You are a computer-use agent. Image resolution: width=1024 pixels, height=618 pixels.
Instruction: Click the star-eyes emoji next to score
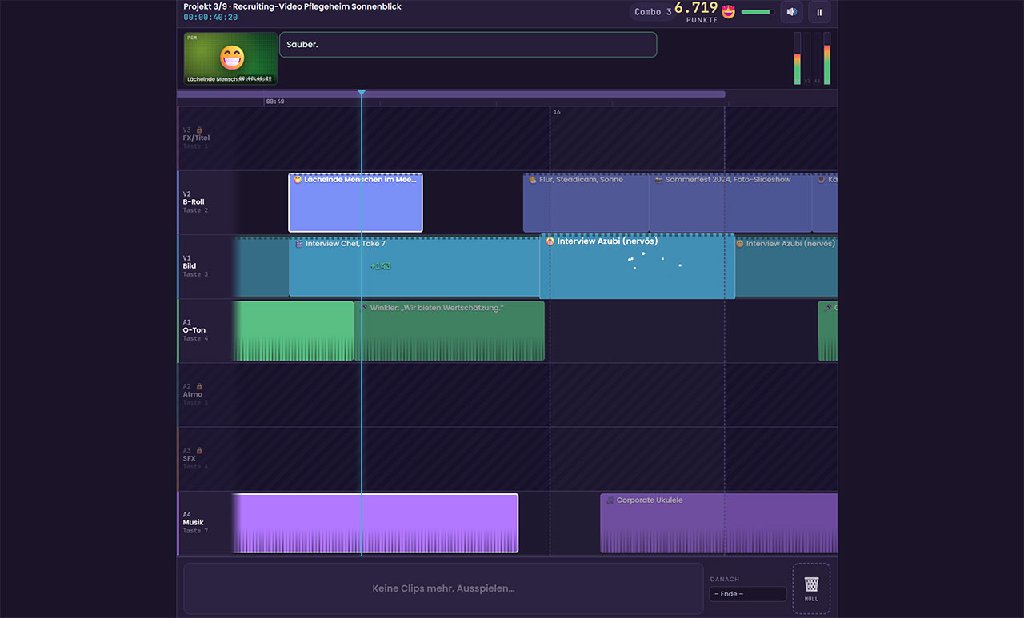[728, 12]
